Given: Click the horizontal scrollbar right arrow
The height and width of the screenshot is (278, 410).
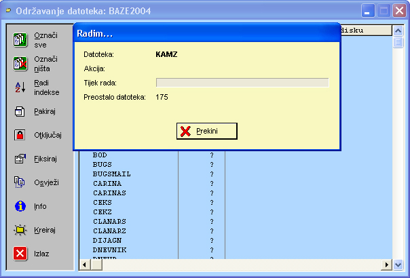Looking at the screenshot, I should pyautogui.click(x=388, y=265).
